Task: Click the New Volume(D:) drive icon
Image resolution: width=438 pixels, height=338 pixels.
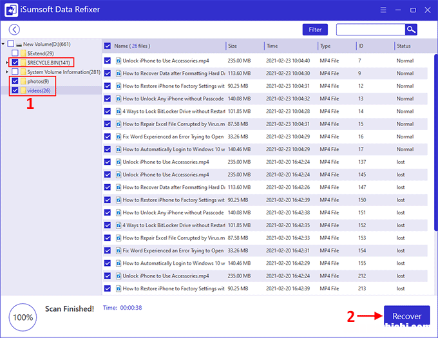Action: click(19, 44)
